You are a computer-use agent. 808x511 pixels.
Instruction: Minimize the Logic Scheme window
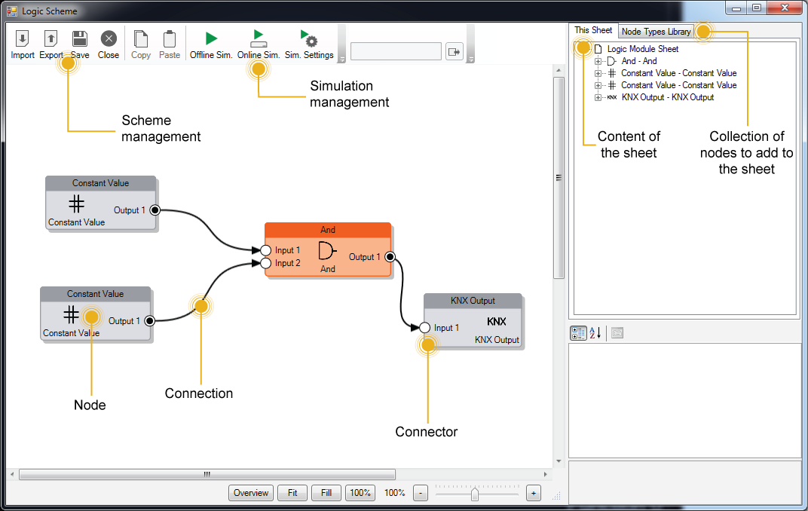tap(736, 8)
